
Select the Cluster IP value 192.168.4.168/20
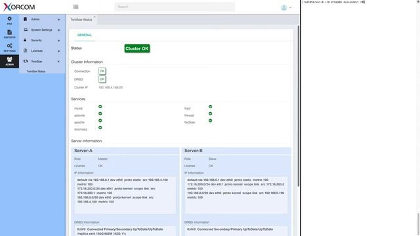(x=111, y=87)
